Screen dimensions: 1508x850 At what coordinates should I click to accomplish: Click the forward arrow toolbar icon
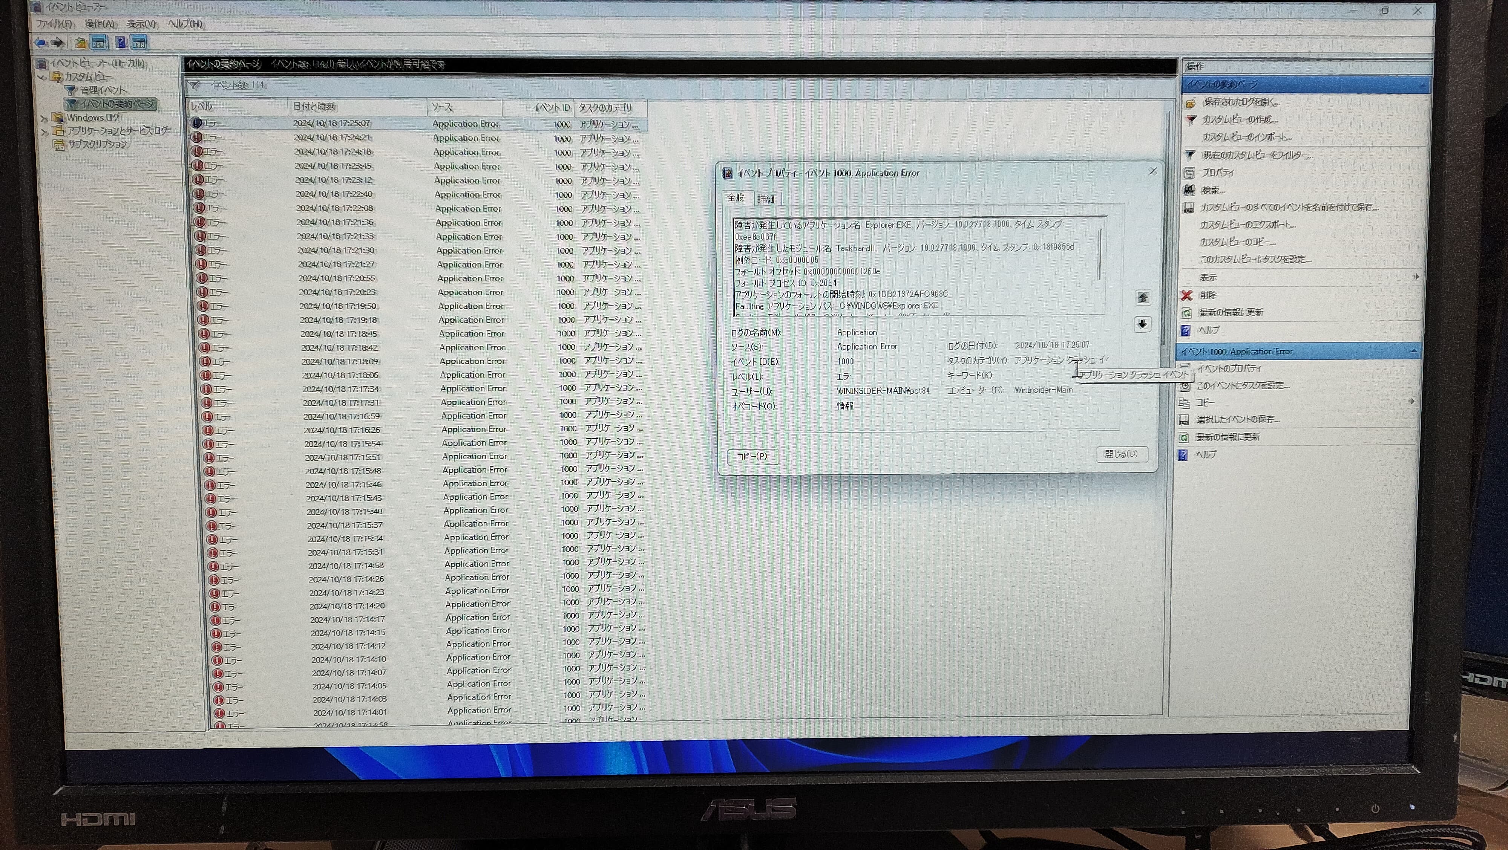pyautogui.click(x=57, y=42)
